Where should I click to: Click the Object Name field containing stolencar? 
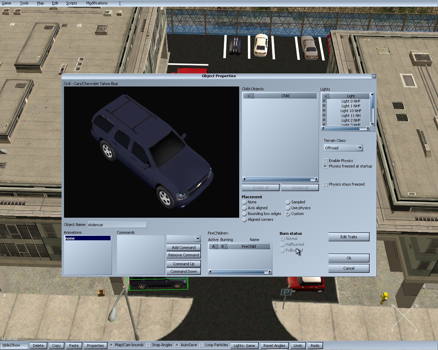117,225
